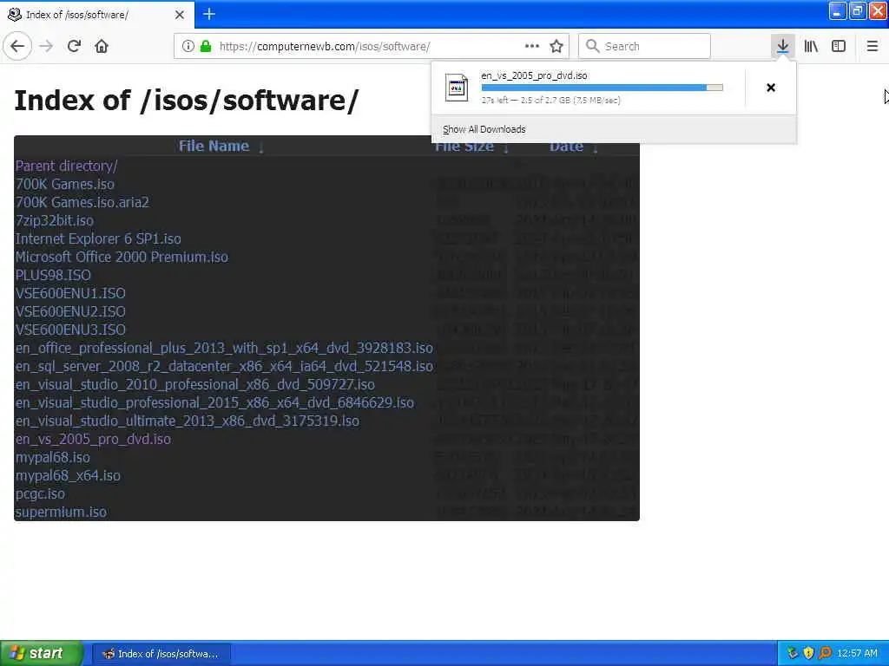Reload the current page
Viewport: 889px width, 666px height.
[75, 46]
